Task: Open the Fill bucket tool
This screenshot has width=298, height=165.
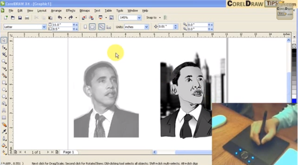Action: [x=4, y=146]
